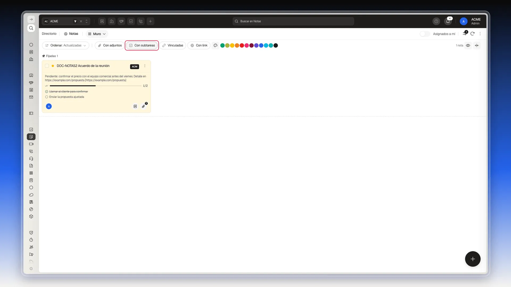Open the note 'DOC-NOTAS2 Acuerdo de la reunión'
The image size is (511, 287).
[83, 66]
